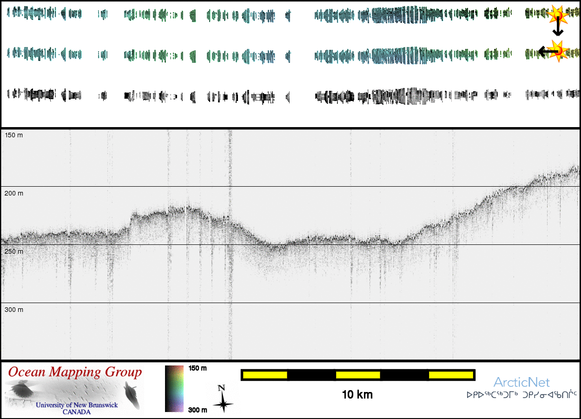The width and height of the screenshot is (581, 419).
Task: Click the ArcticNet logo
Action: [x=522, y=383]
